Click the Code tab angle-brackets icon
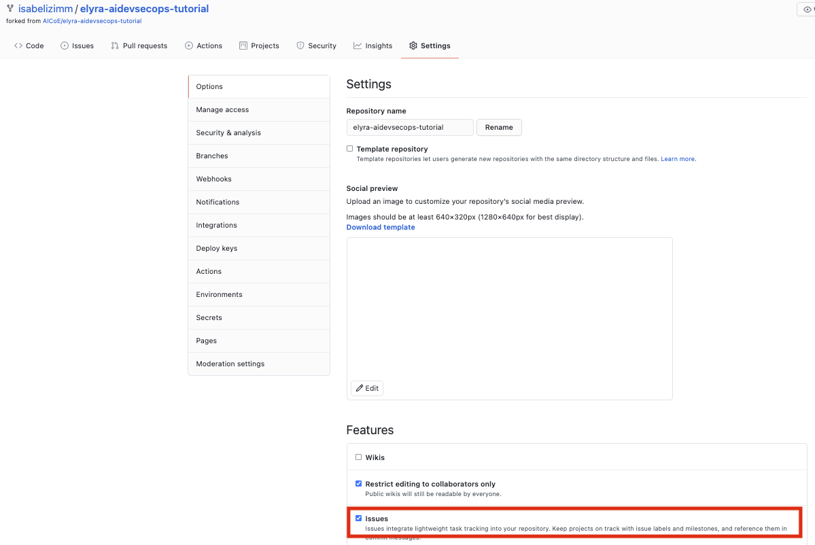This screenshot has width=815, height=545. point(18,46)
